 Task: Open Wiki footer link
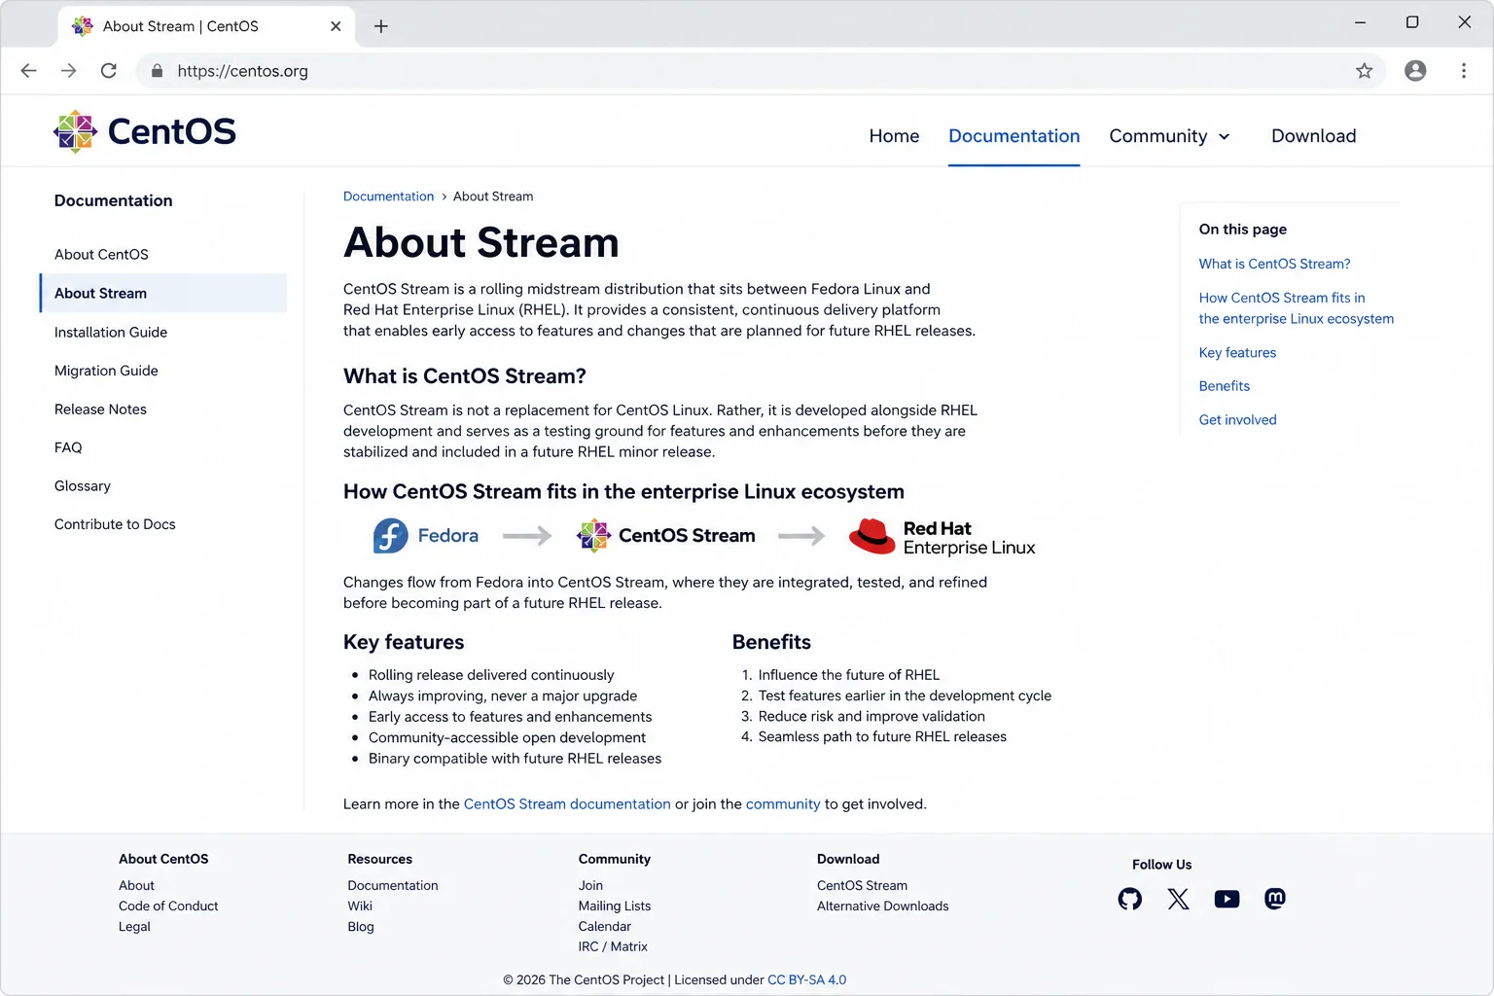click(360, 906)
